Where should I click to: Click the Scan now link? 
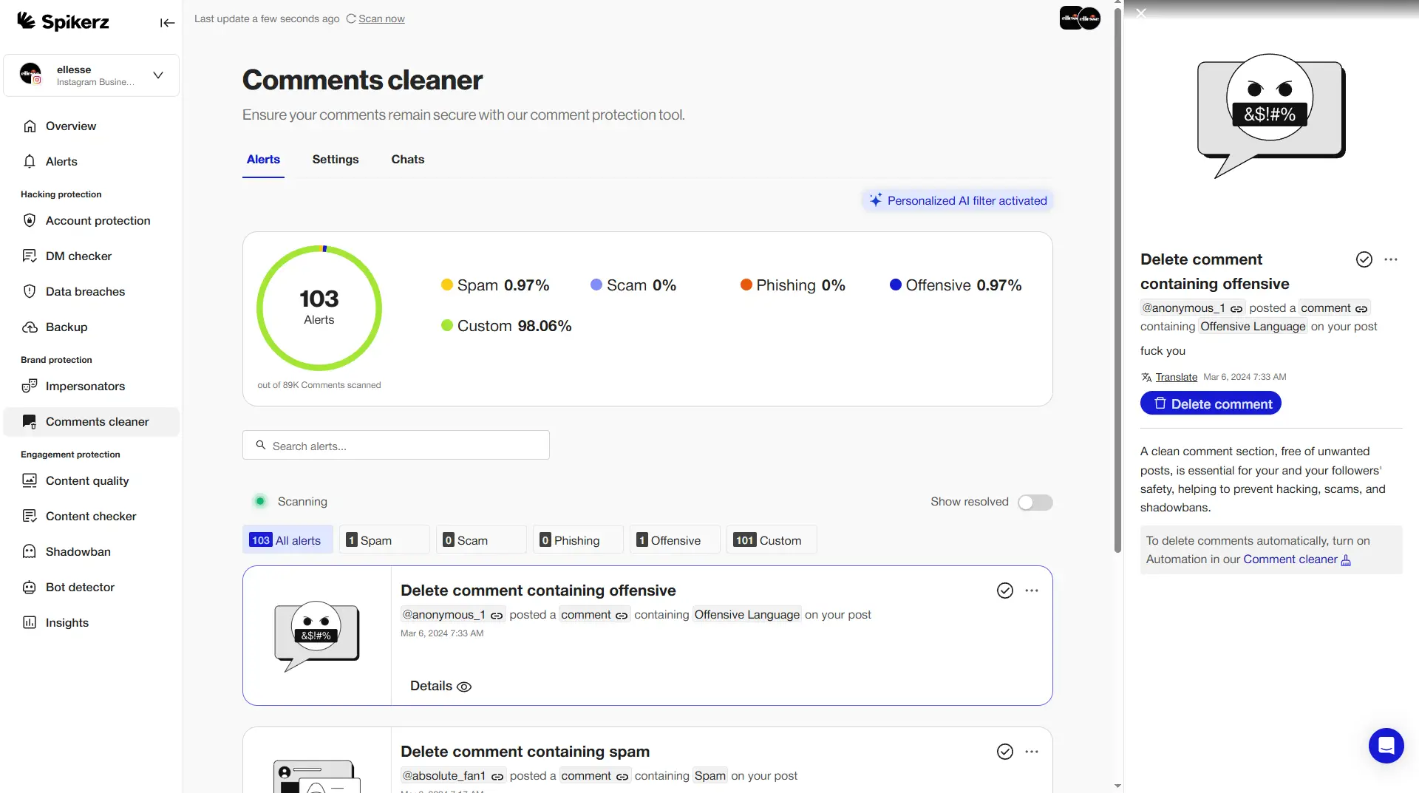click(381, 19)
